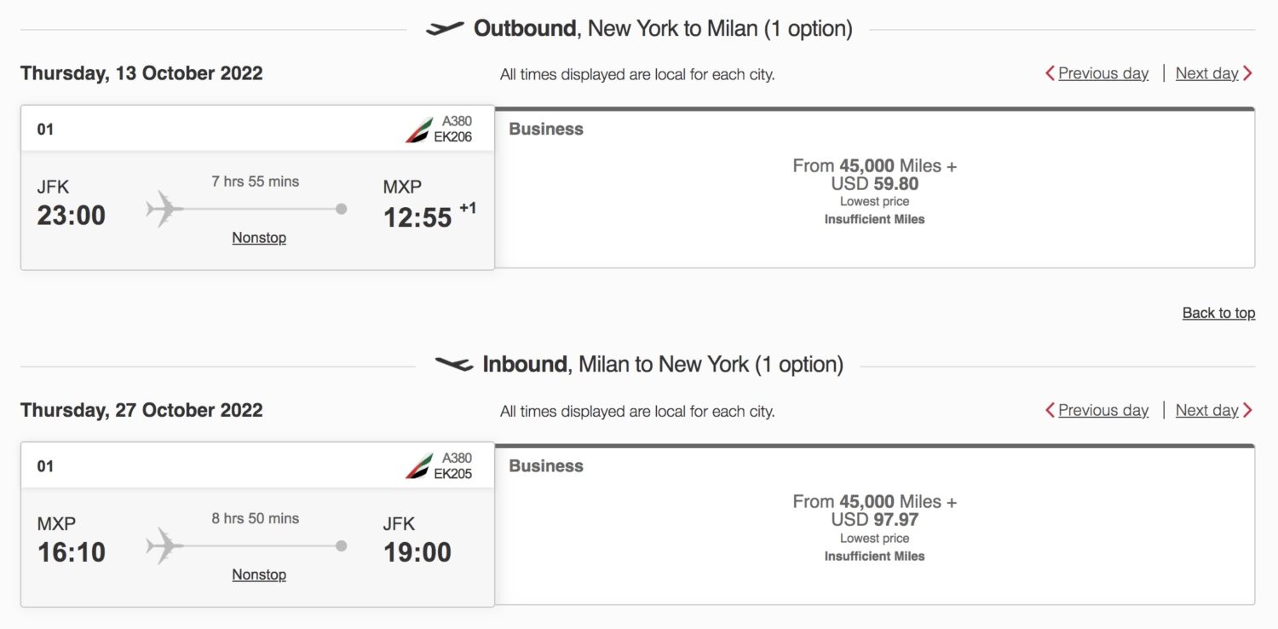Click the inbound airplane icon near Milan heading
The height and width of the screenshot is (629, 1278).
click(454, 364)
